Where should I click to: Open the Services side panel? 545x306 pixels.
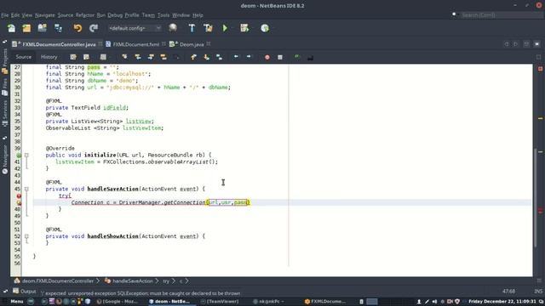click(x=5, y=114)
